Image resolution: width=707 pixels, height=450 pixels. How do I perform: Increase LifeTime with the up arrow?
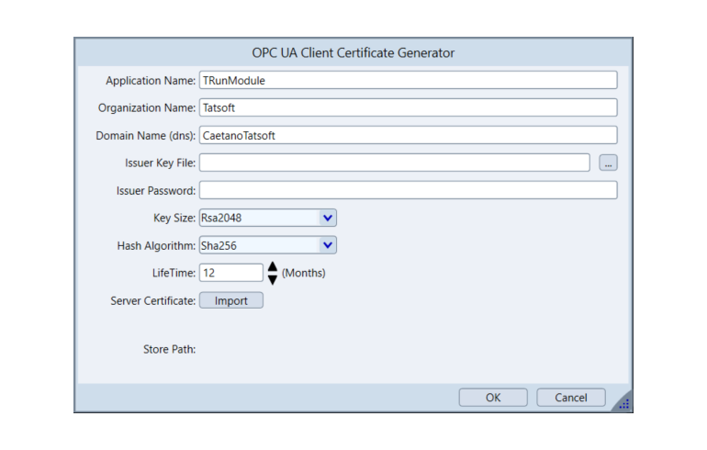point(272,267)
